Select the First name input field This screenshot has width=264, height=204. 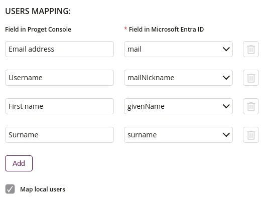[59, 106]
